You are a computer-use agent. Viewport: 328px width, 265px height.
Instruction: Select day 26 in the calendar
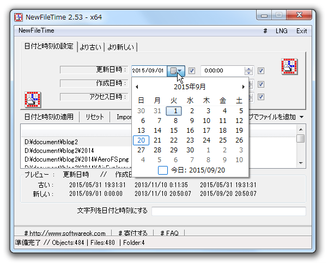(x=239, y=140)
